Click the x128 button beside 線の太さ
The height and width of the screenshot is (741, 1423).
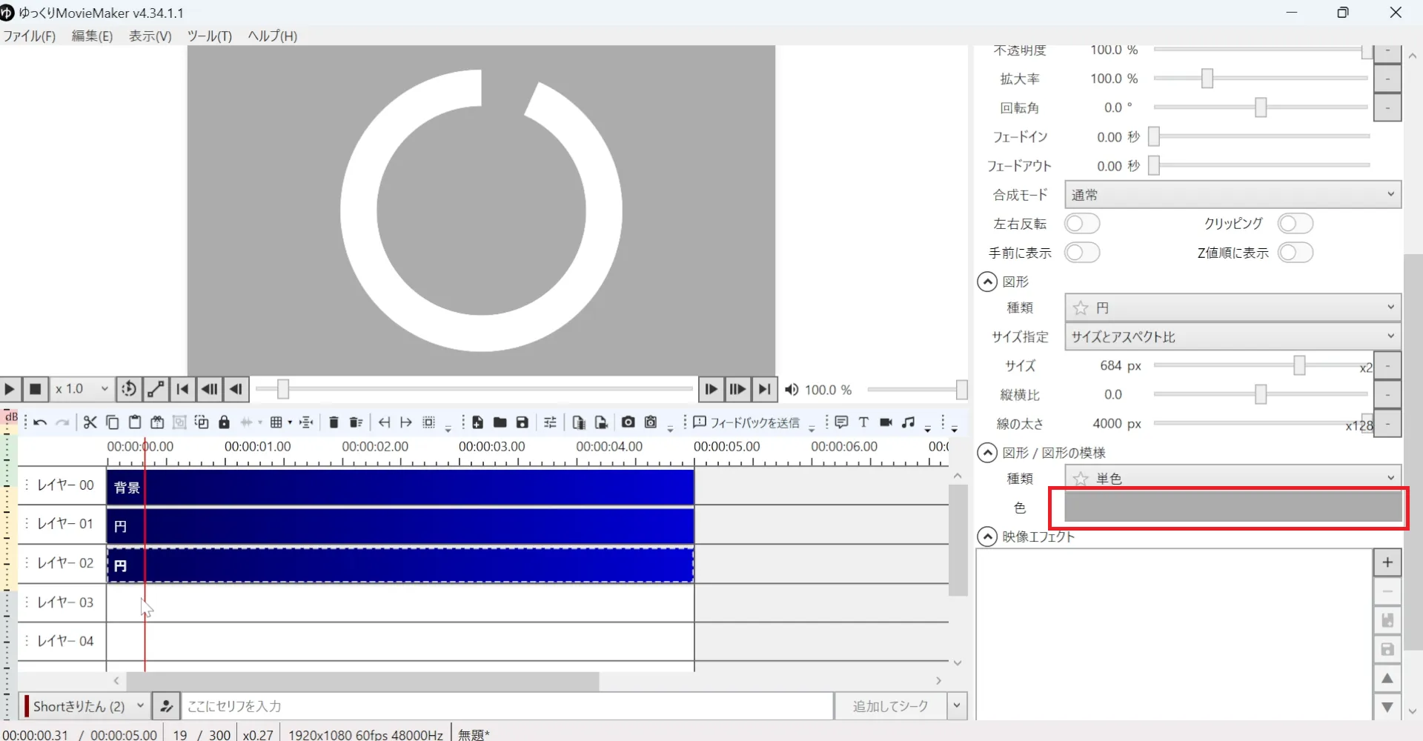(x=1359, y=426)
